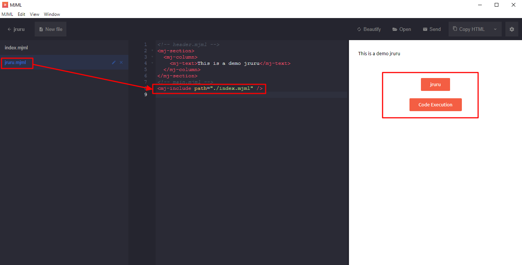Viewport: 522px width, 265px height.
Task: Send the email via Send button
Action: point(432,29)
